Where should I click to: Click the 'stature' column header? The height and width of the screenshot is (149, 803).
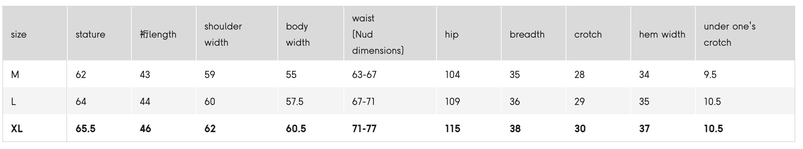click(90, 34)
